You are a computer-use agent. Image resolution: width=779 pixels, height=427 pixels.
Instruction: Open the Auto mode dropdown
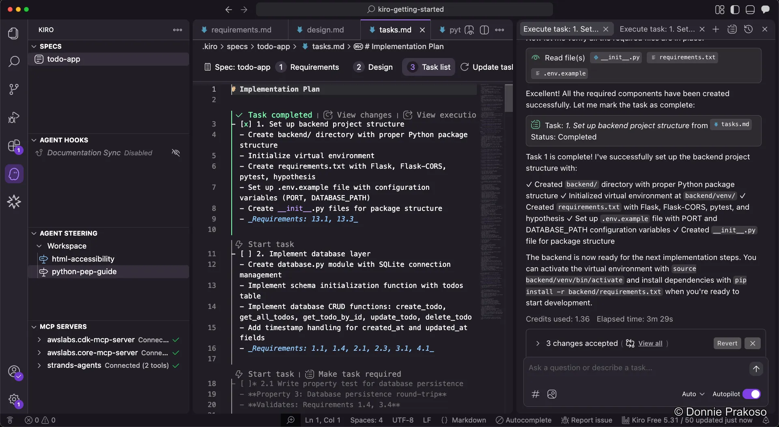click(693, 394)
